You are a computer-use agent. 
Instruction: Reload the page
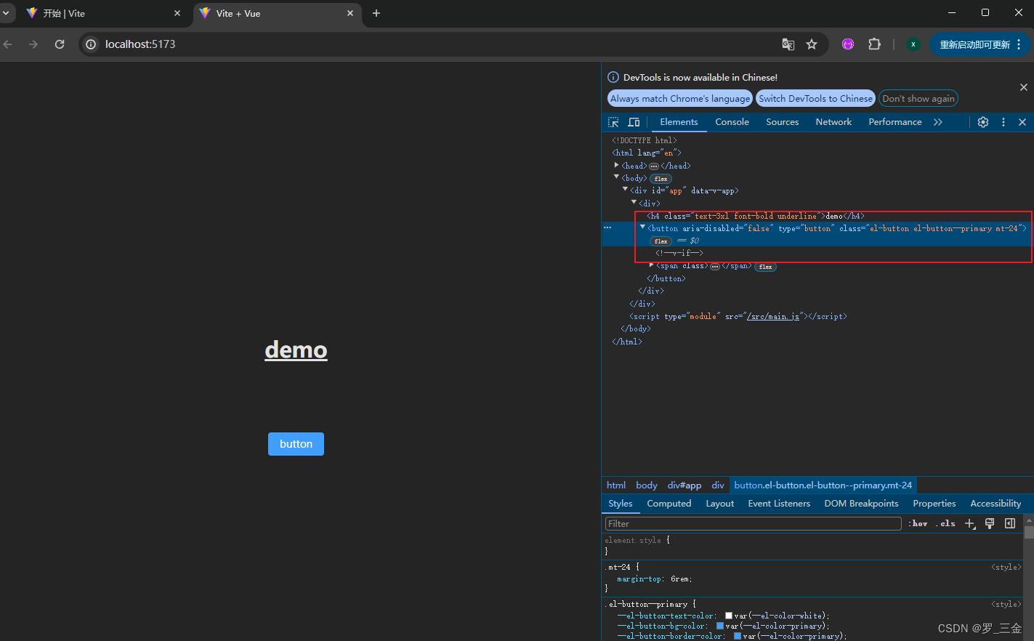(60, 44)
